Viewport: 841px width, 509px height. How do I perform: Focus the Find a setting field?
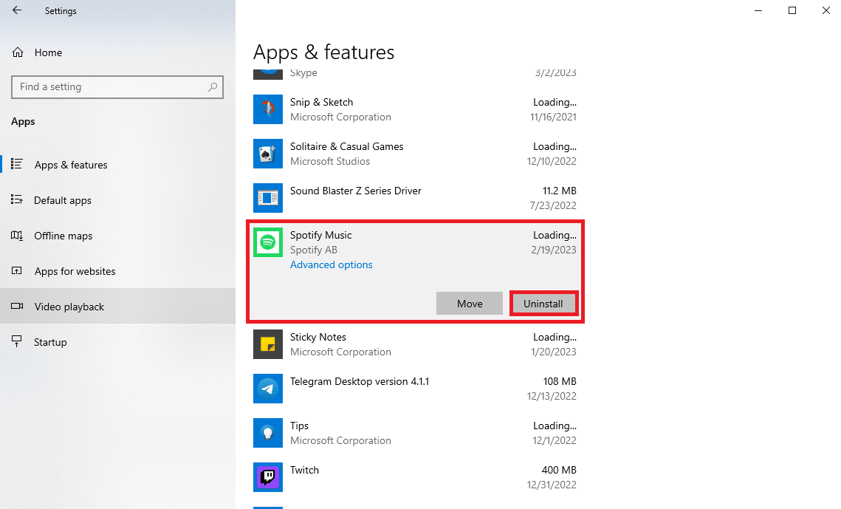tap(117, 87)
